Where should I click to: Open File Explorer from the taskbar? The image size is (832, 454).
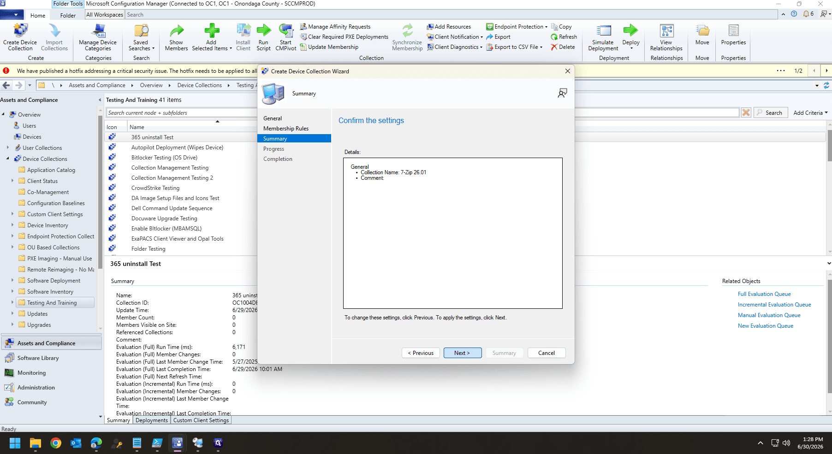(x=36, y=443)
